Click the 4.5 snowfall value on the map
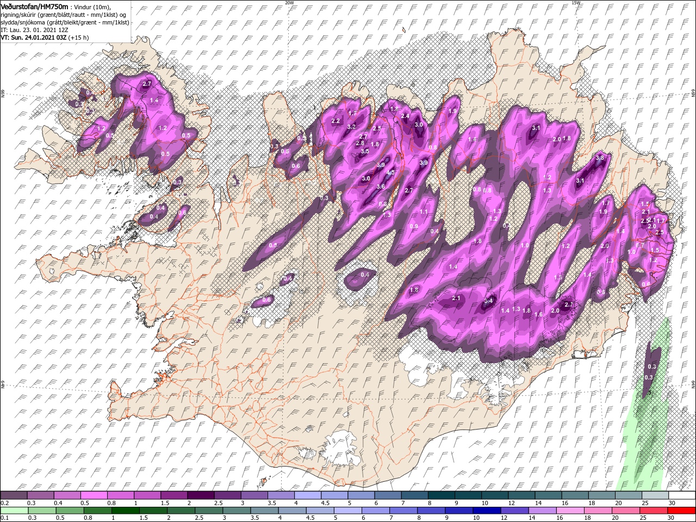Screen dimensions: 696x522 (390, 173)
